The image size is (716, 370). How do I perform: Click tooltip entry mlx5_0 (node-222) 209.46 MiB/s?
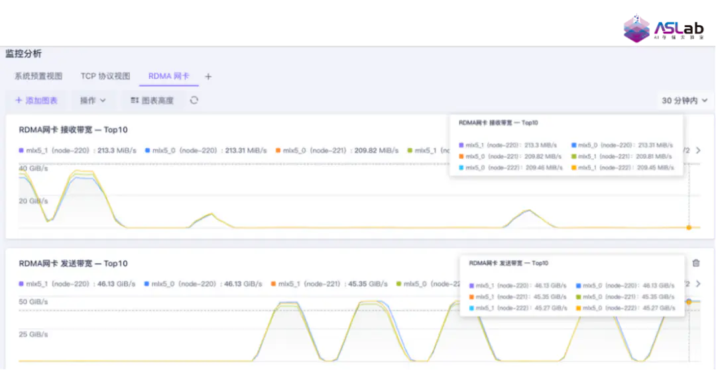click(x=510, y=167)
